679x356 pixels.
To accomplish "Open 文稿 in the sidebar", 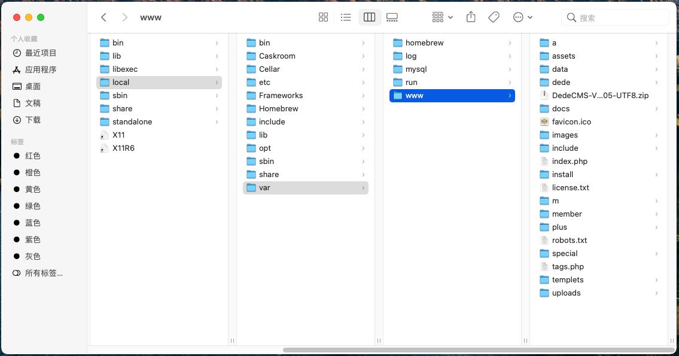I will pos(27,103).
